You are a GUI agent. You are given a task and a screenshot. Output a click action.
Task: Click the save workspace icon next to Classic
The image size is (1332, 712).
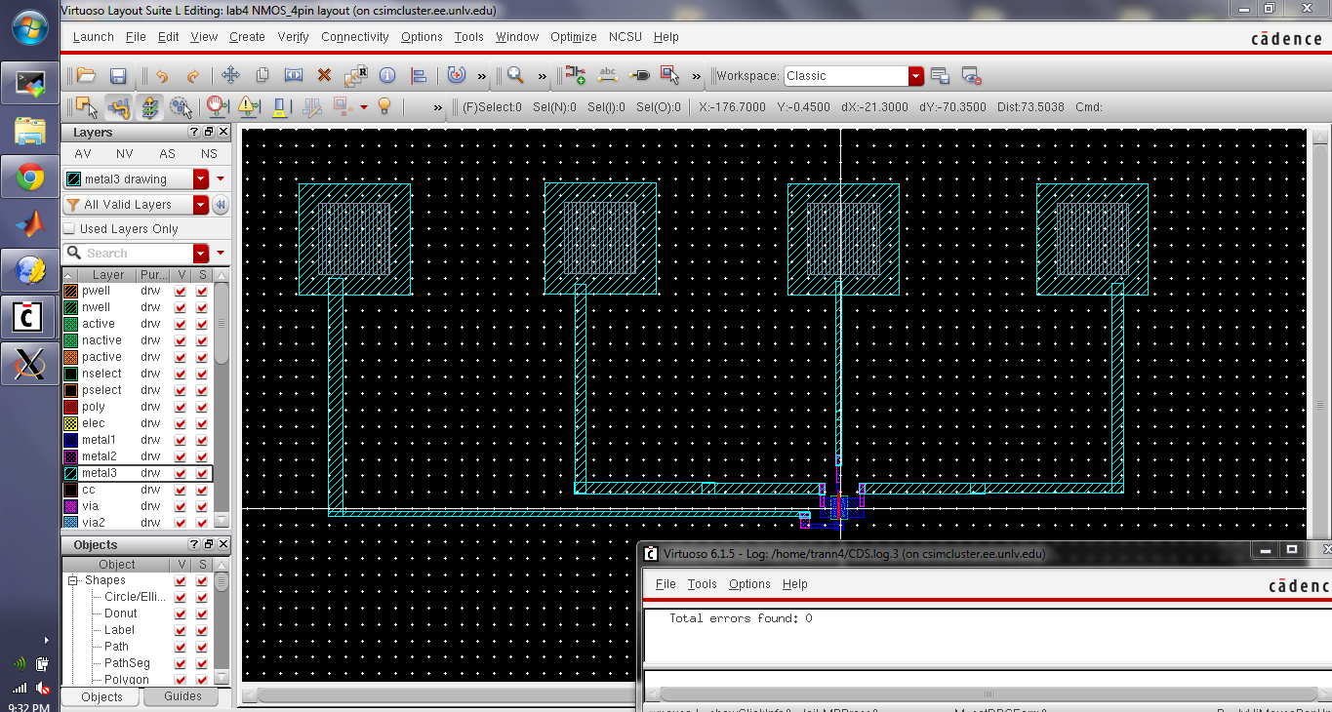(940, 75)
